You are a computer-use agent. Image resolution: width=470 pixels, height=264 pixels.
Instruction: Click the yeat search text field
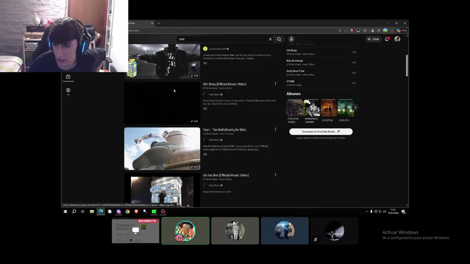coord(222,39)
